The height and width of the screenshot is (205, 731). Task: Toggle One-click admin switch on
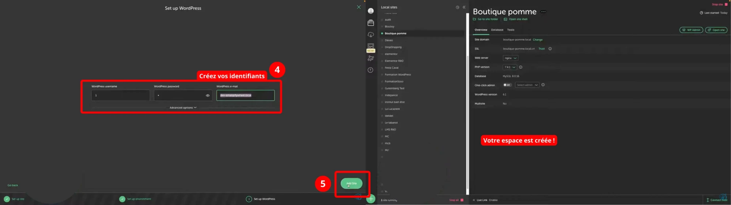pos(507,85)
